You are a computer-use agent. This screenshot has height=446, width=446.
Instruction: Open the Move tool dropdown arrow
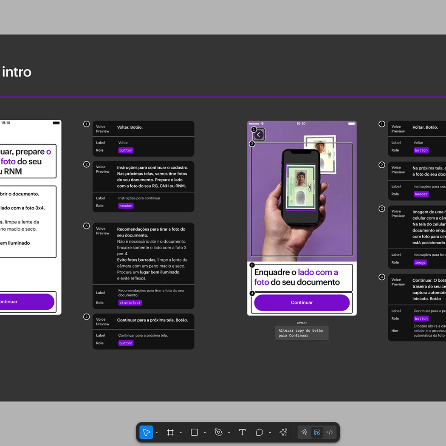(x=156, y=432)
